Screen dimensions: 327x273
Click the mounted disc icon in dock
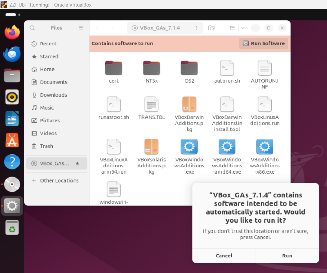pyautogui.click(x=12, y=184)
